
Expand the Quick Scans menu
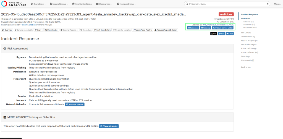pos(59,4)
